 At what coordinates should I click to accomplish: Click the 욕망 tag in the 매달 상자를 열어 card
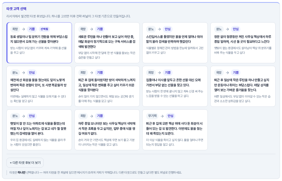[219, 73]
